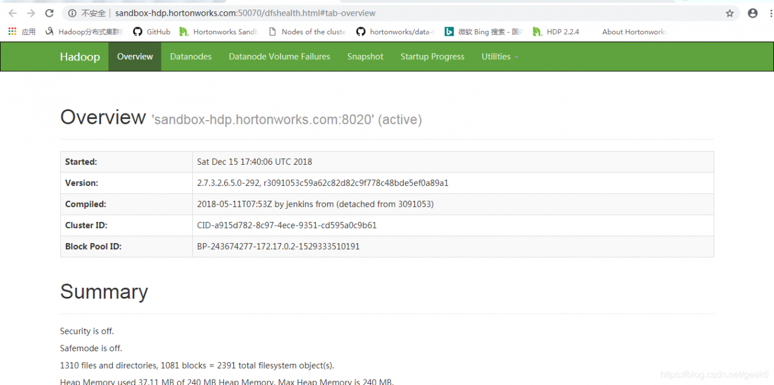Click the '1310 files and directories' line

click(x=197, y=365)
